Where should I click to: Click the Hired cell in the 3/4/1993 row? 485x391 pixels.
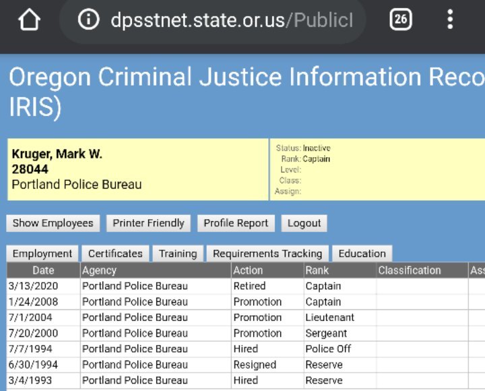click(x=267, y=380)
